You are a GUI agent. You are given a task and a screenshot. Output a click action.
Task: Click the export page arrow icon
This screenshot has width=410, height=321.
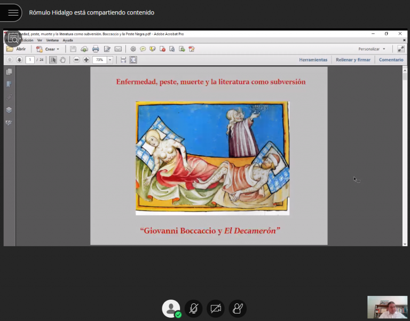tap(182, 49)
